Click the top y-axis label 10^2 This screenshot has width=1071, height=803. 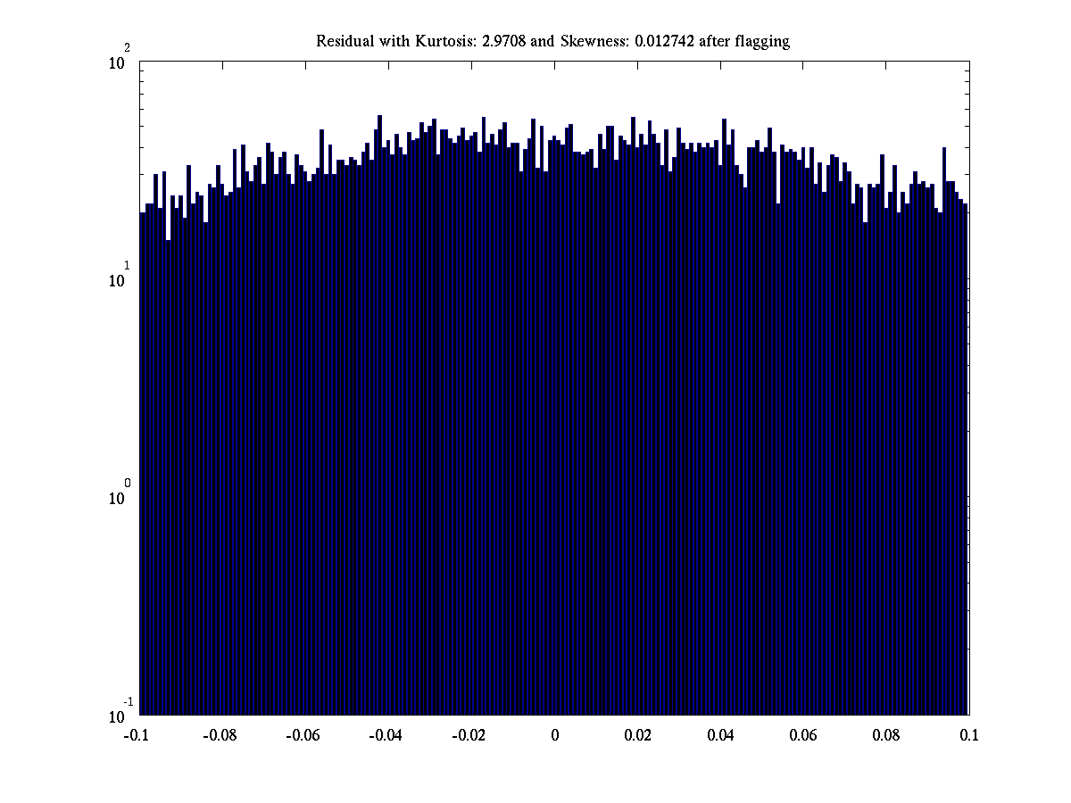coord(120,62)
